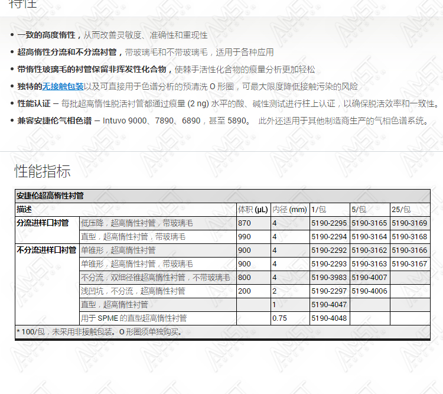Select part number 5190-4048
Viewport: 443px width, 394px height.
pyautogui.click(x=329, y=318)
